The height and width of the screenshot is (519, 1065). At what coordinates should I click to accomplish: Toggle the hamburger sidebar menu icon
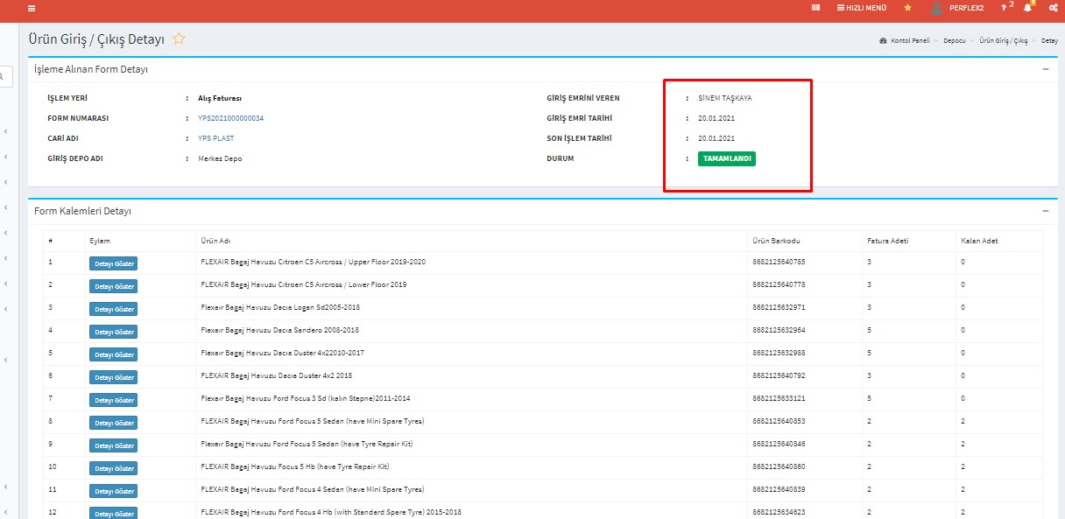pyautogui.click(x=32, y=8)
